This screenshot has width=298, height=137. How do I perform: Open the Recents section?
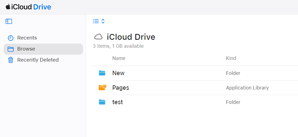[x=27, y=38]
